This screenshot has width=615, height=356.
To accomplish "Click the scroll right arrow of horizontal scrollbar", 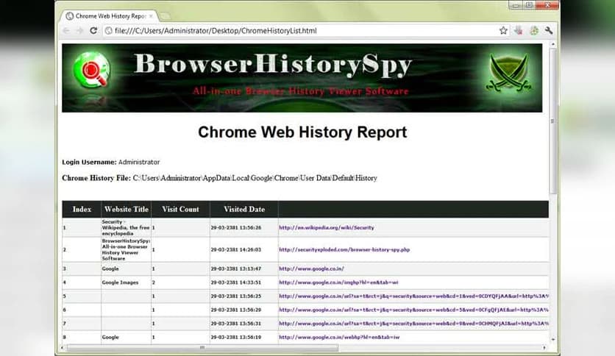I will click(x=544, y=348).
